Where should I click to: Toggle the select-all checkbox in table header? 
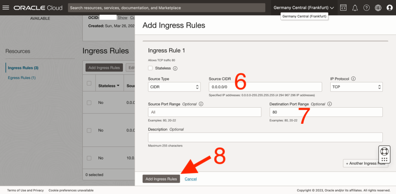click(89, 84)
